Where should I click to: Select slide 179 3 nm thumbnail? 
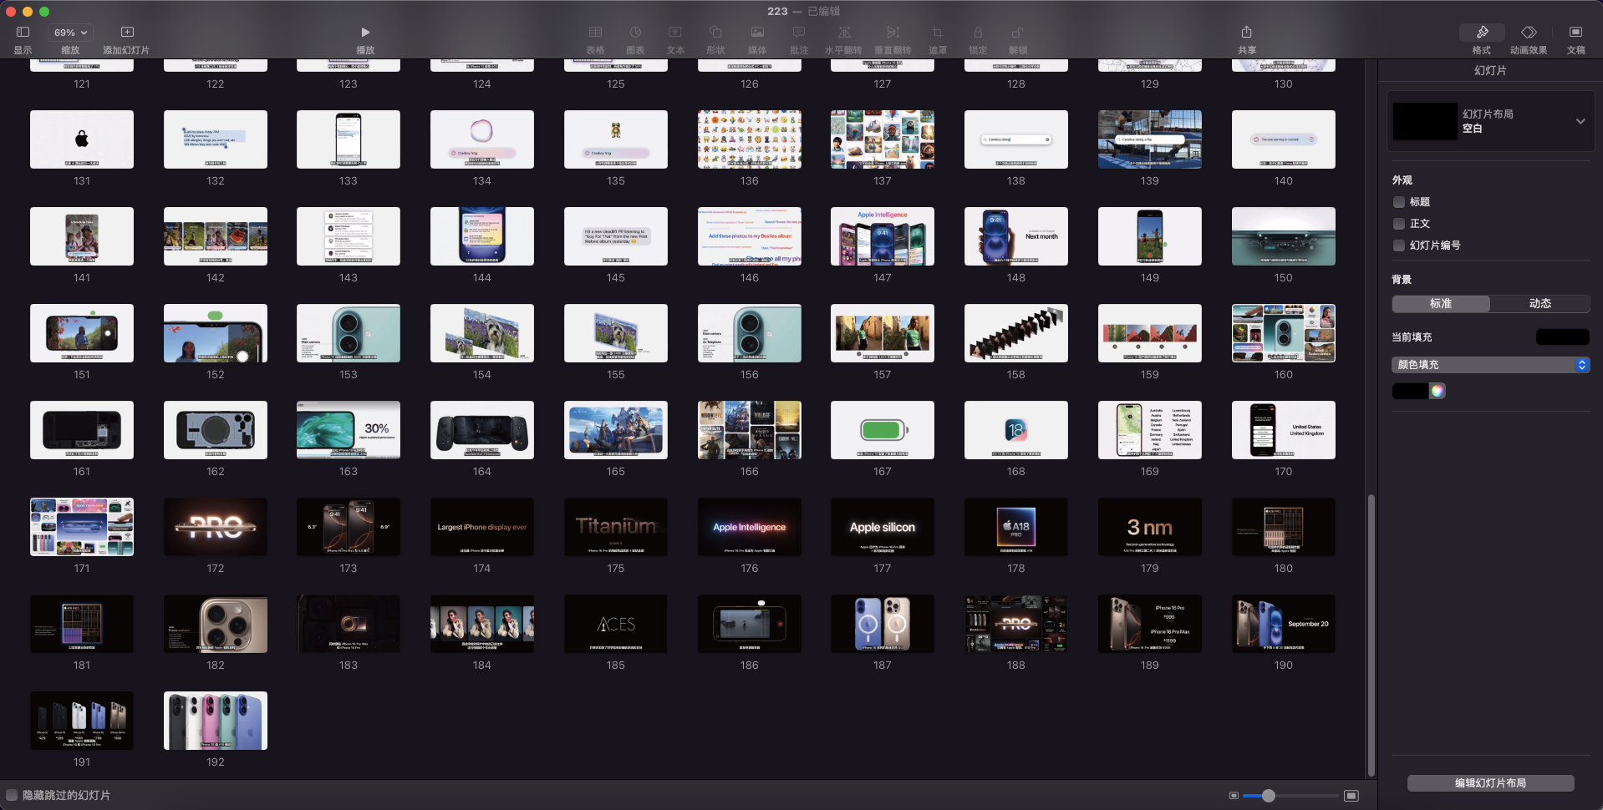point(1150,527)
